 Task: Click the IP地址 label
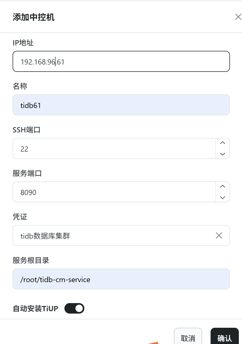pyautogui.click(x=23, y=43)
